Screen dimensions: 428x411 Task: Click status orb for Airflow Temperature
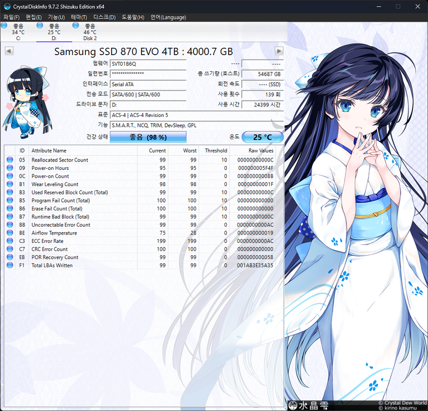10,233
